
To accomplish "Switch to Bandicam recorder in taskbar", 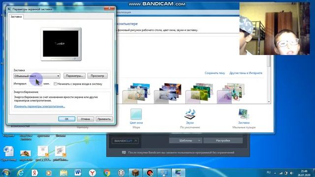I will pyautogui.click(x=150, y=173).
